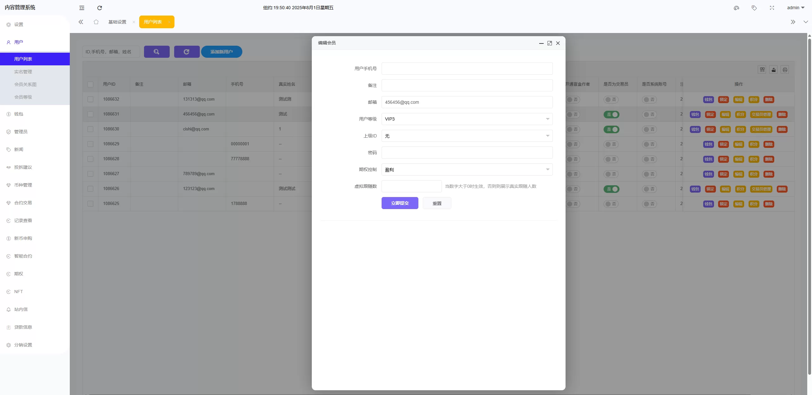
Task: Click the 立即提交 submit button
Action: click(400, 203)
